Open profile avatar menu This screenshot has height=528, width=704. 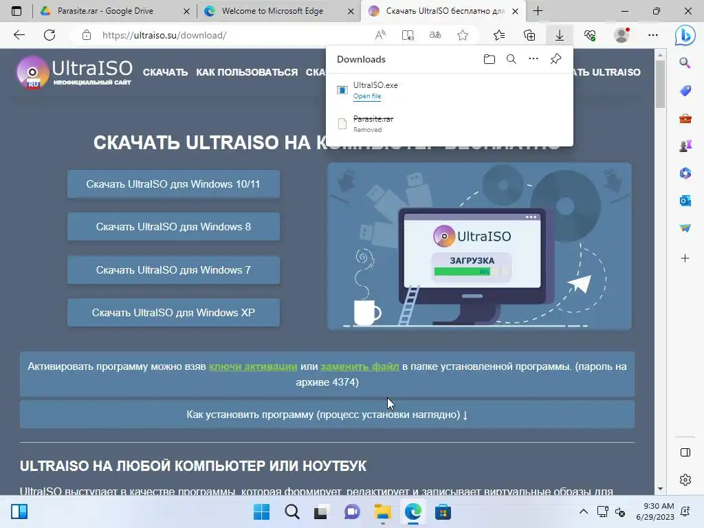[621, 35]
